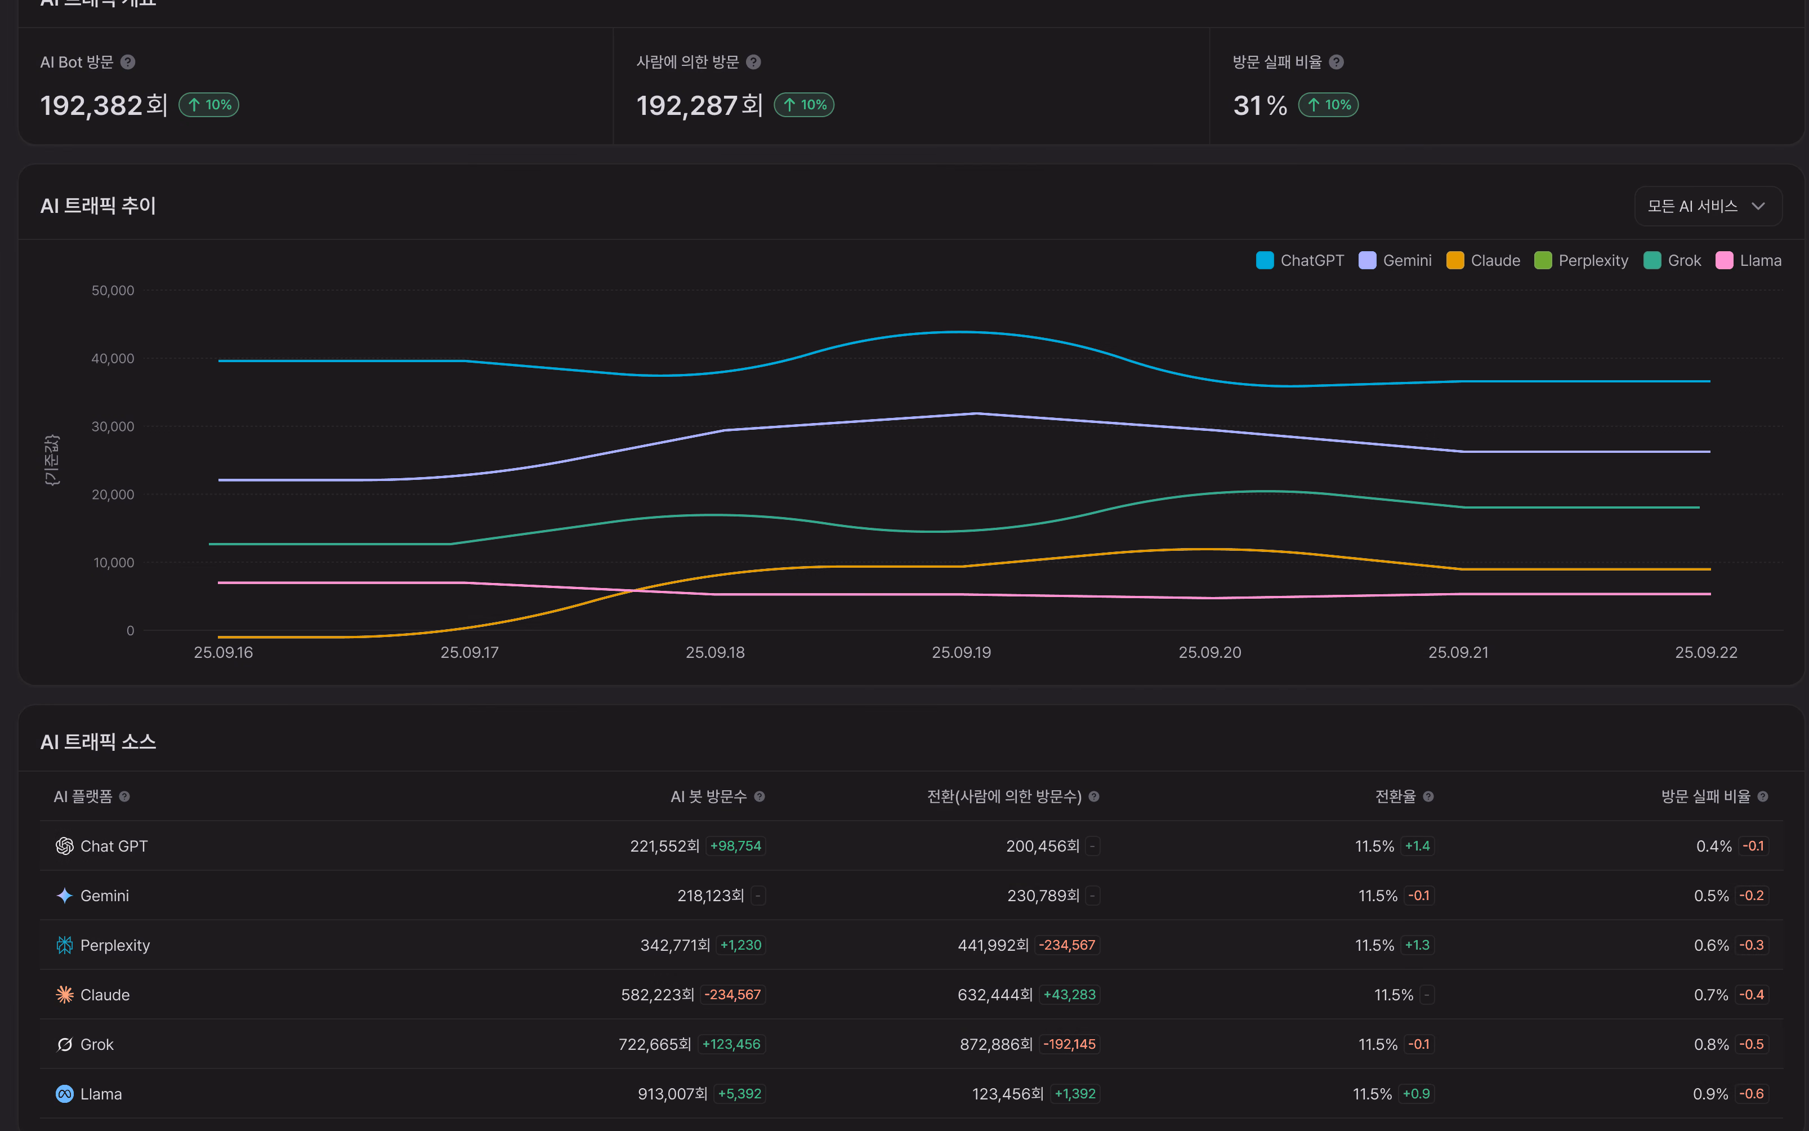Viewport: 1809px width, 1131px height.
Task: Toggle Perplexity series via legend label
Action: point(1594,260)
